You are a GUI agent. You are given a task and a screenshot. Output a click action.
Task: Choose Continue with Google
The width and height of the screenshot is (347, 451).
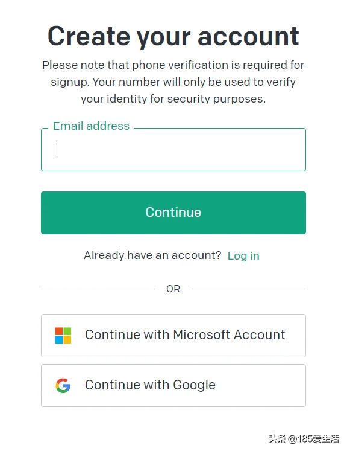click(173, 385)
